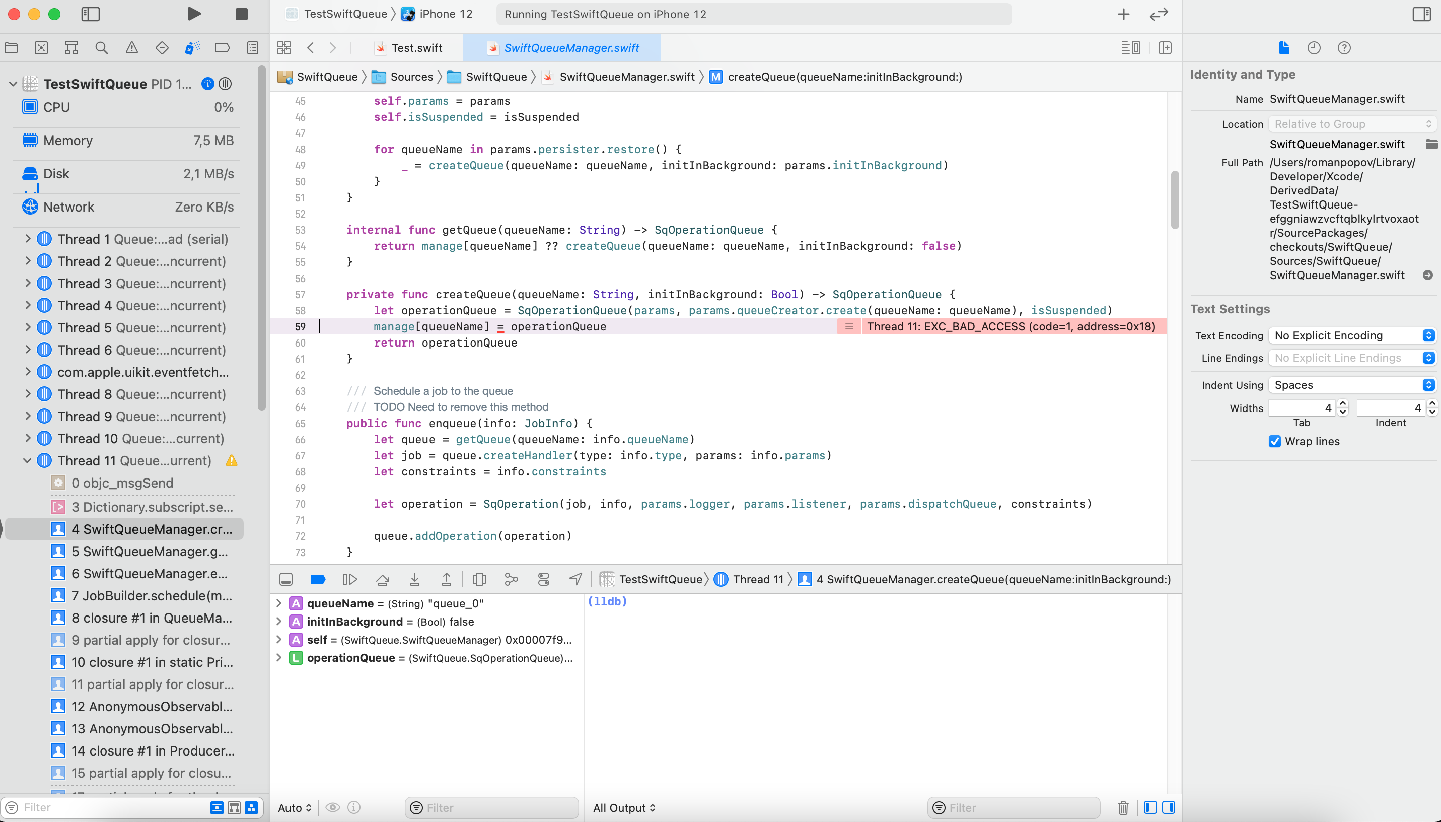Viewport: 1441px width, 822px height.
Task: Click SwiftQueue in the breadcrumb bar
Action: (328, 77)
